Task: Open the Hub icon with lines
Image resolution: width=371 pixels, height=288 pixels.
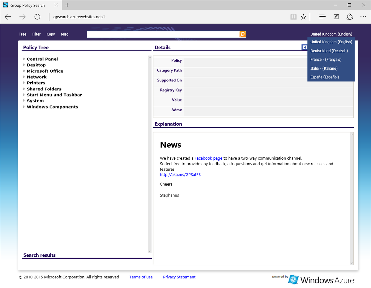Action: tap(322, 17)
